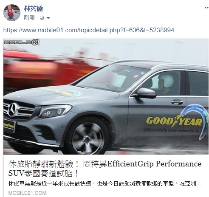Screen dimensions: 209x197
Task: Click the 休旅車無疑是近十年 description text
Action: [x=105, y=184]
